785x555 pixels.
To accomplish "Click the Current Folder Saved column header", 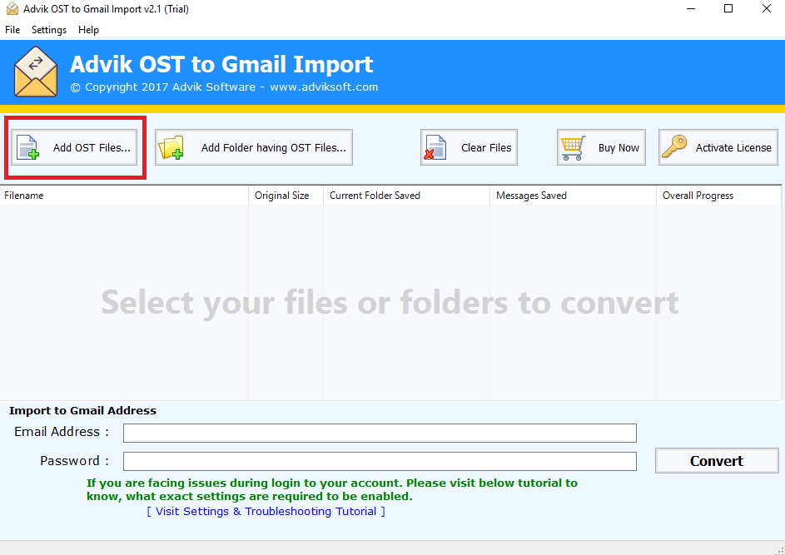I will tap(407, 196).
